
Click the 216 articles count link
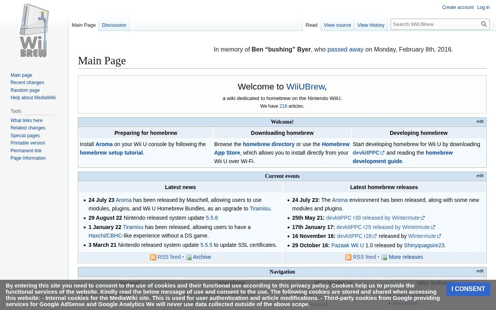coord(283,106)
